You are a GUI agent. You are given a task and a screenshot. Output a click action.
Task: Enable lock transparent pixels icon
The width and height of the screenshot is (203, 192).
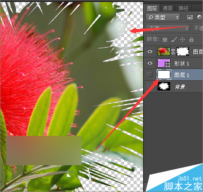coord(165,40)
